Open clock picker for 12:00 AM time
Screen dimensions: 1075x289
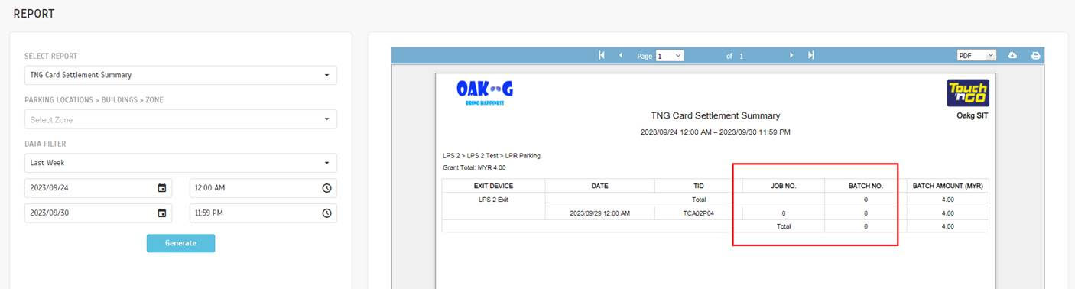pyautogui.click(x=326, y=188)
